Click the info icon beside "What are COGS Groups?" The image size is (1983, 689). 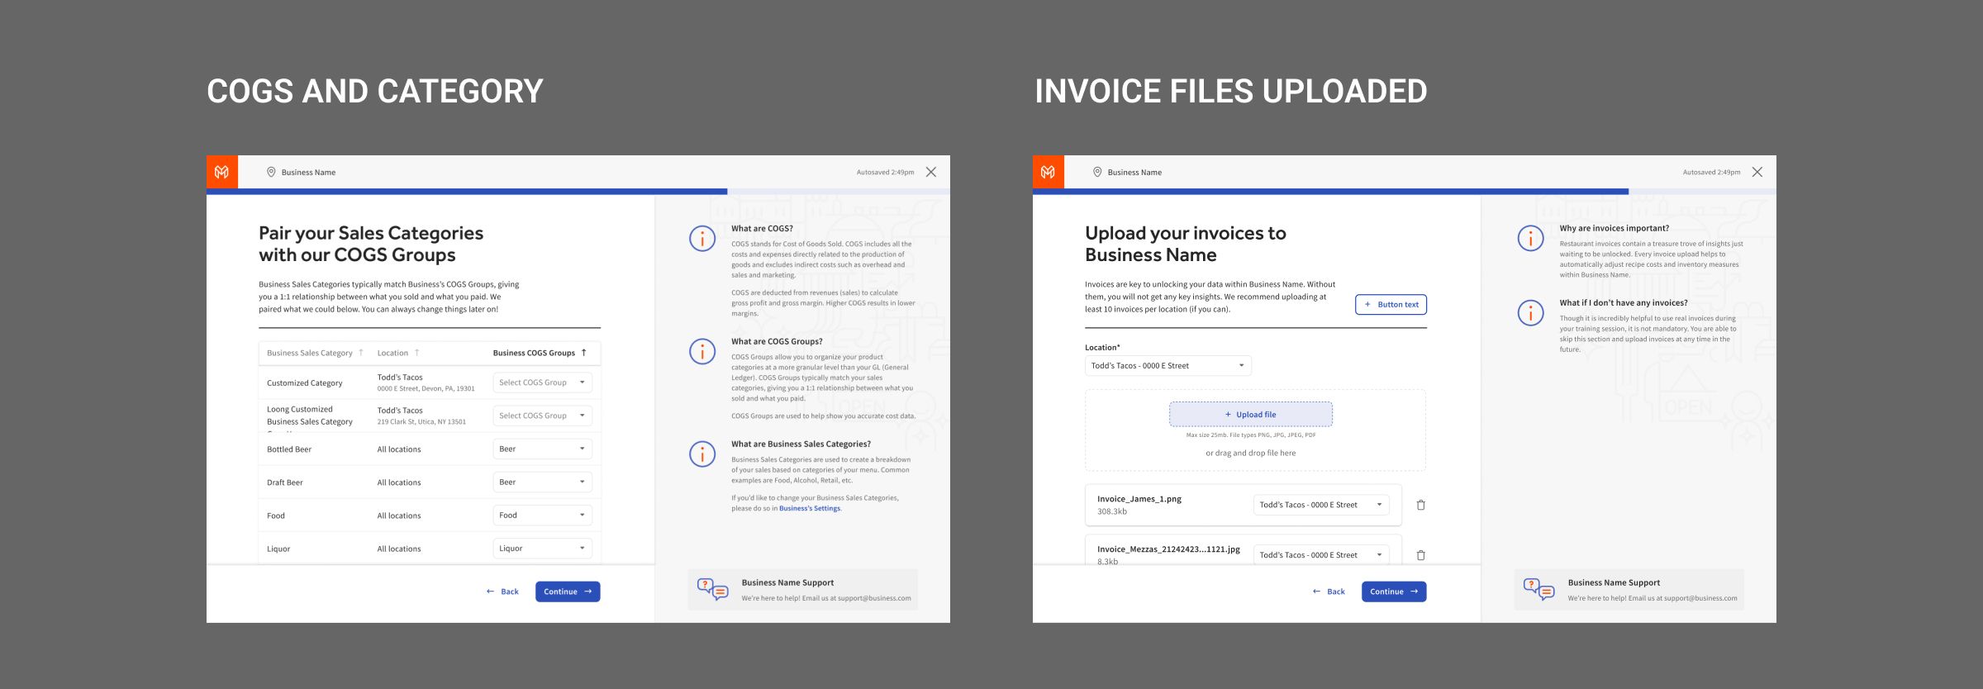coord(702,351)
